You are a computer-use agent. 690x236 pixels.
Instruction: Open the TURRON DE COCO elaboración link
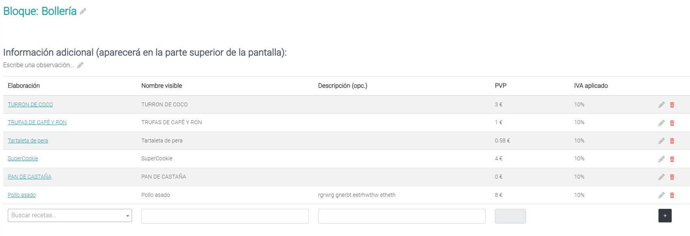[30, 104]
